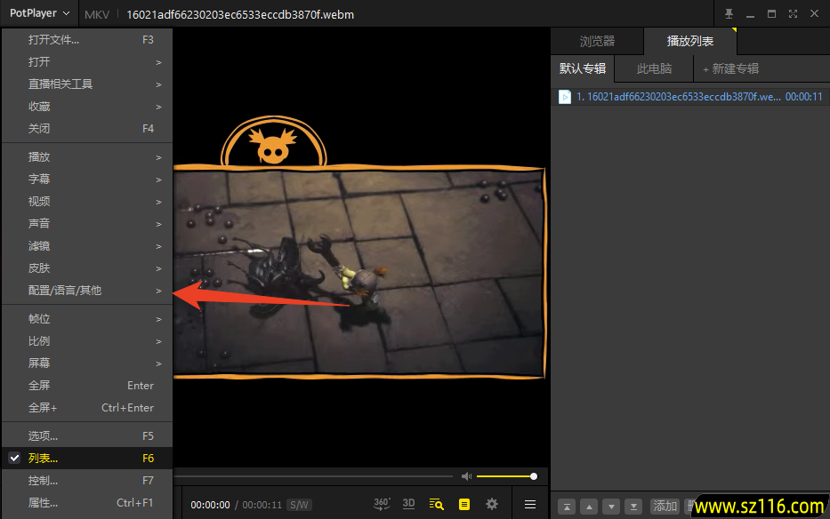This screenshot has width=830, height=519.
Task: Click the hamburger menu icon in control bar
Action: (x=530, y=504)
